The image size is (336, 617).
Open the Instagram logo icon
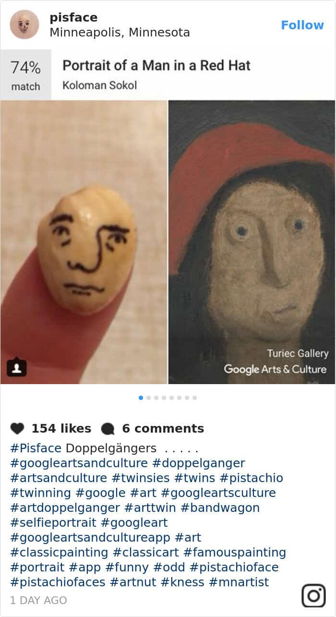313,596
